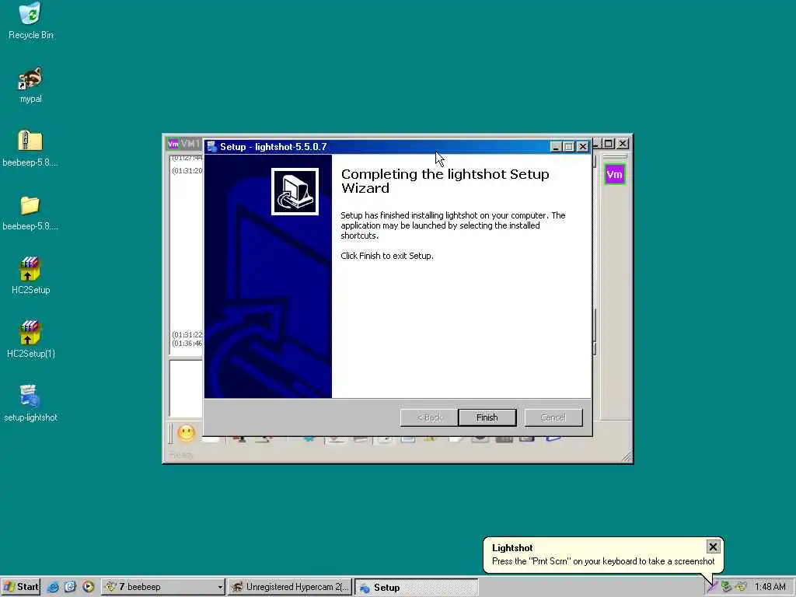Click the disabled Back button in Setup
Viewport: 796px width, 597px height.
429,417
